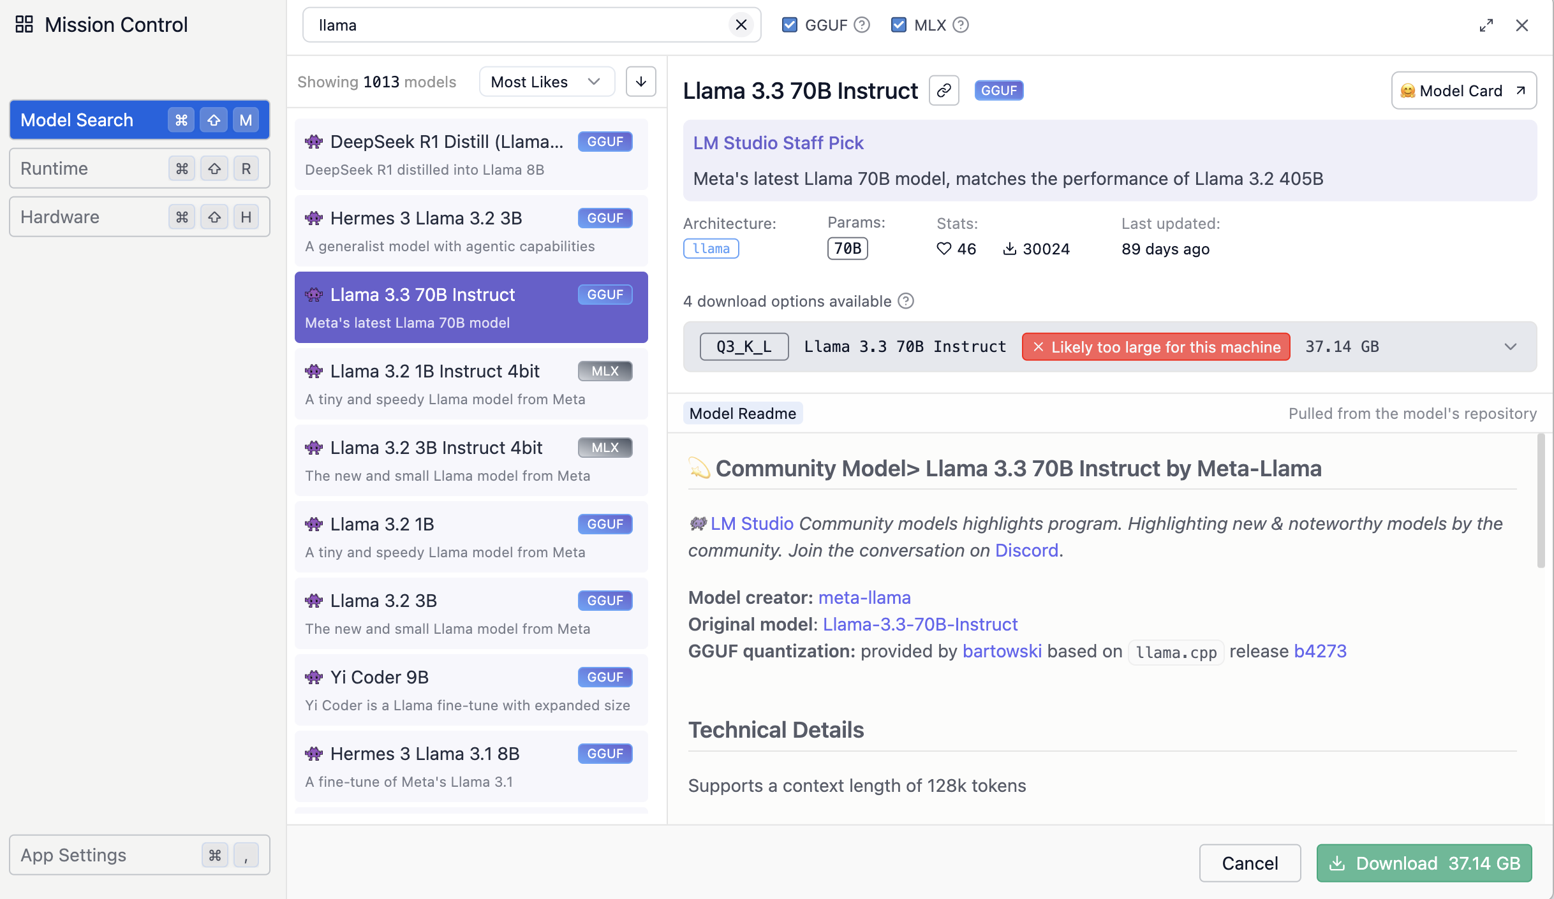Download the 37.14 GB model
This screenshot has width=1554, height=899.
1425,863
